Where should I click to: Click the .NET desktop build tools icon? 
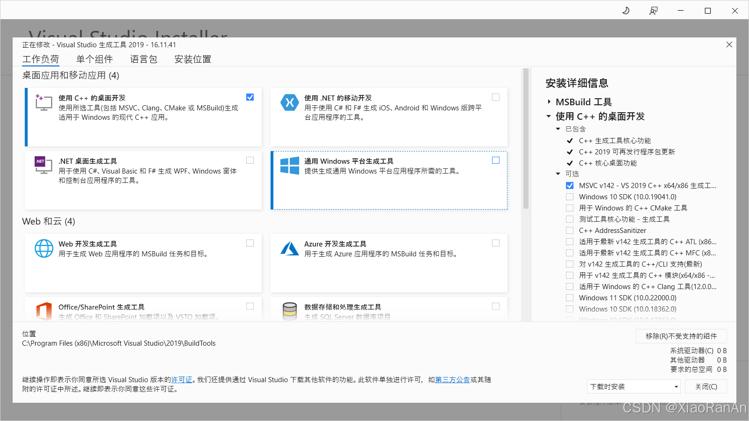(44, 165)
